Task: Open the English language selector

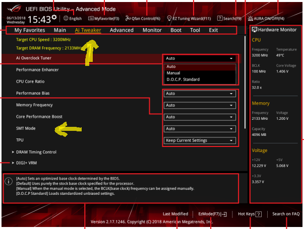Action: pyautogui.click(x=73, y=19)
